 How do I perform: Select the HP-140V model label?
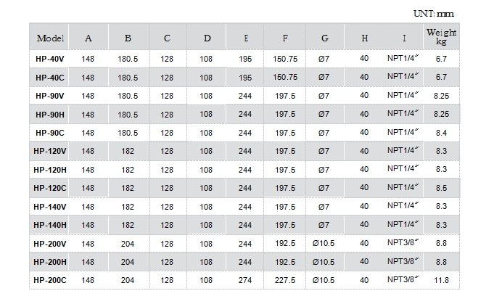click(50, 206)
